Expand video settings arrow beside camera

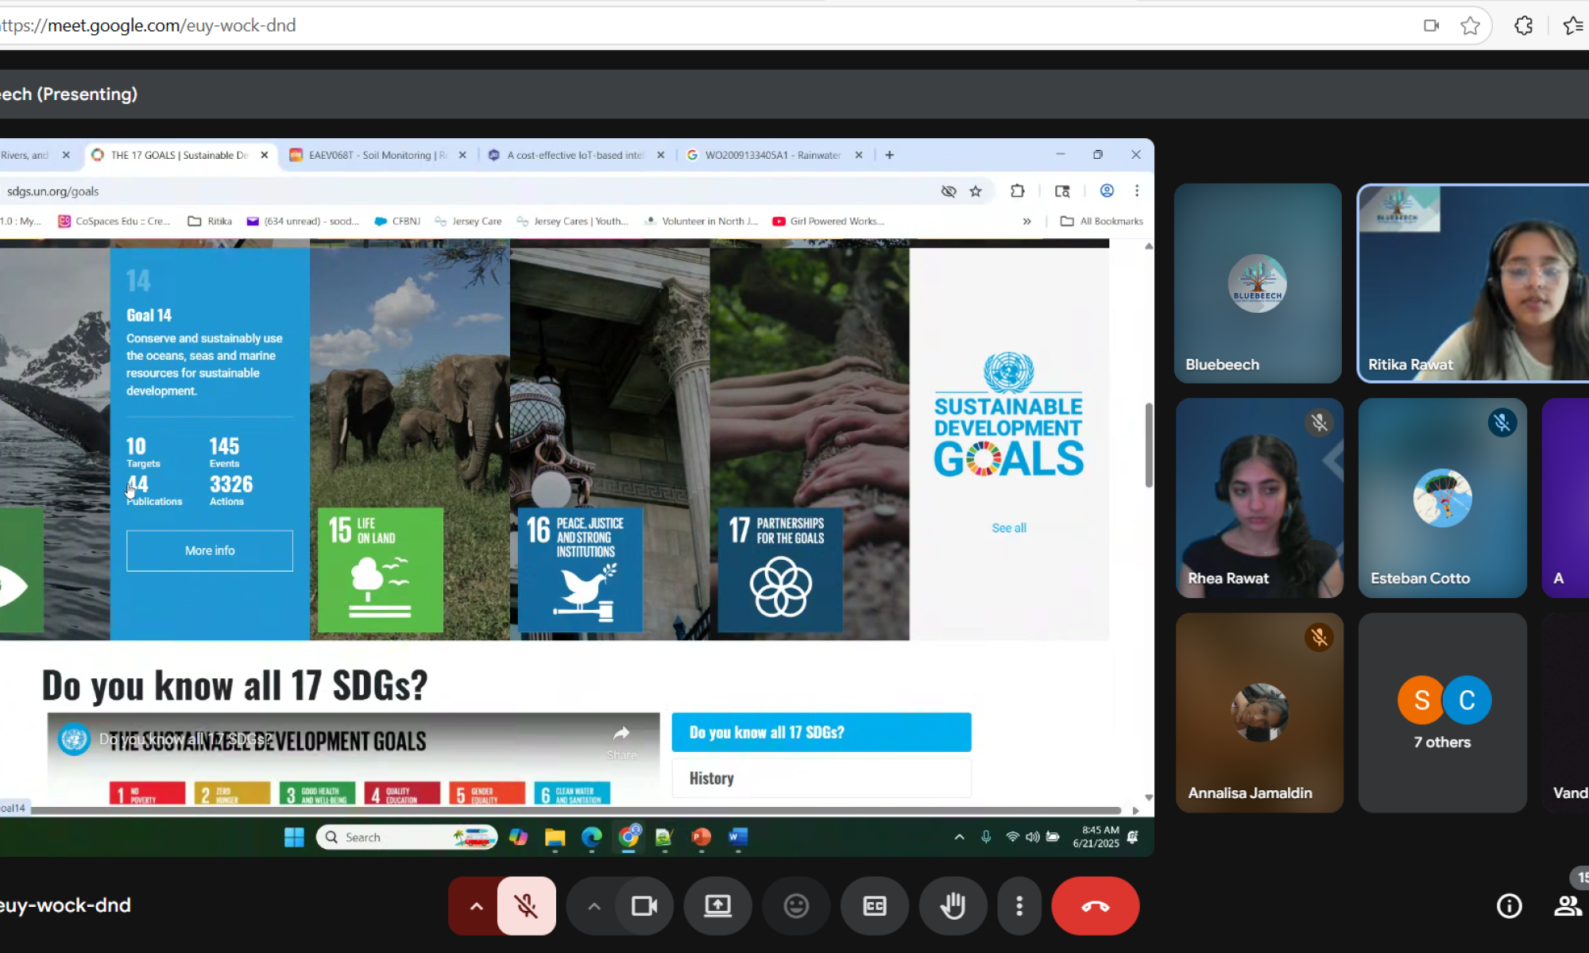pos(593,906)
